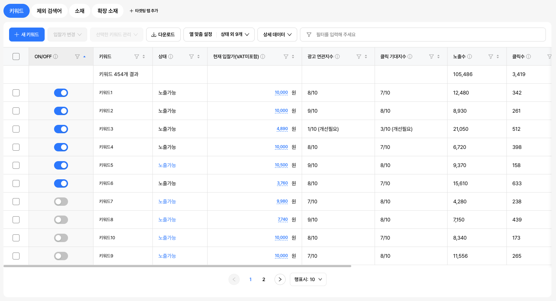Turn off the toggle for 키워드5
Image resolution: width=556 pixels, height=301 pixels.
pos(61,165)
